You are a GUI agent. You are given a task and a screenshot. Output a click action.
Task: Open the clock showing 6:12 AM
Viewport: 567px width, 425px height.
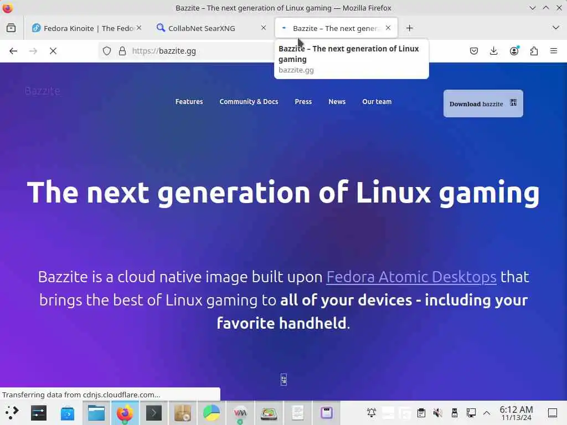point(517,413)
